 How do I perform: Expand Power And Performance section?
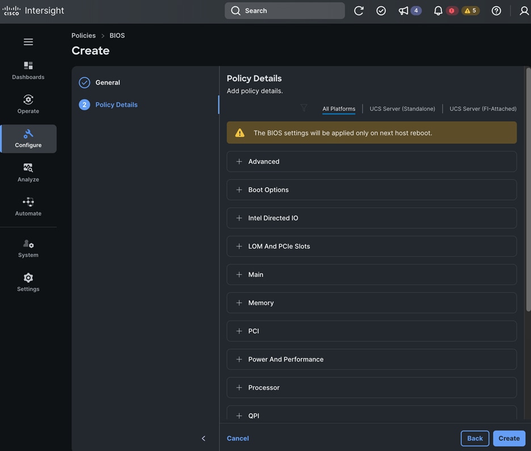click(x=372, y=359)
